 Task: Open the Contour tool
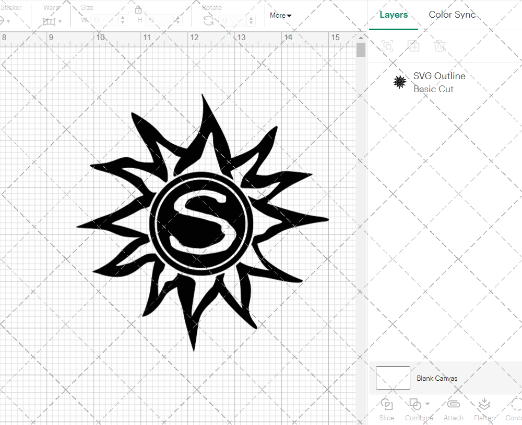[x=514, y=409]
